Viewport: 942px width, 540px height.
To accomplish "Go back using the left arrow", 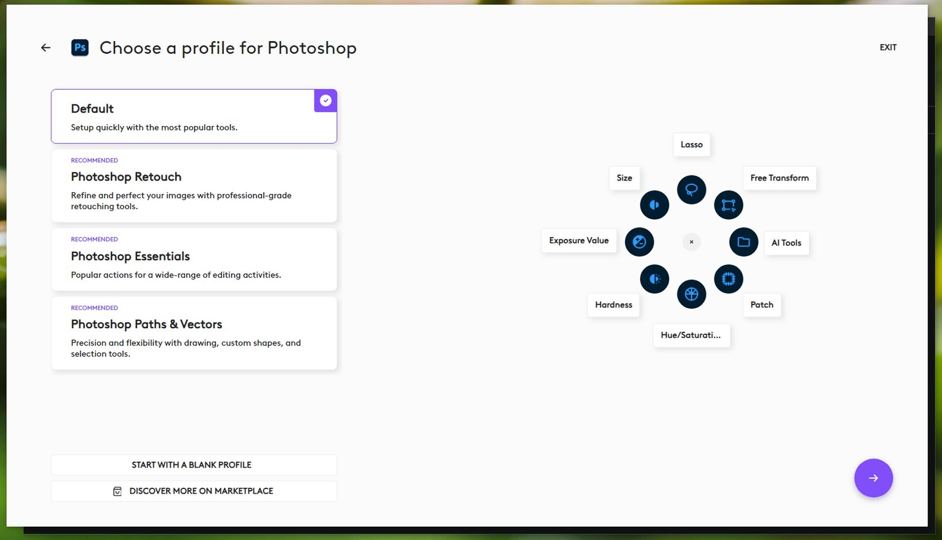I will pos(46,48).
